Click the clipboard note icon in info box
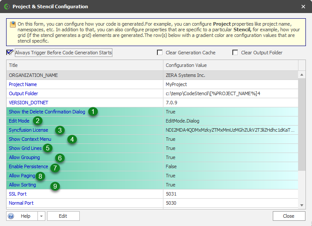The height and width of the screenshot is (226, 312). click(13, 24)
